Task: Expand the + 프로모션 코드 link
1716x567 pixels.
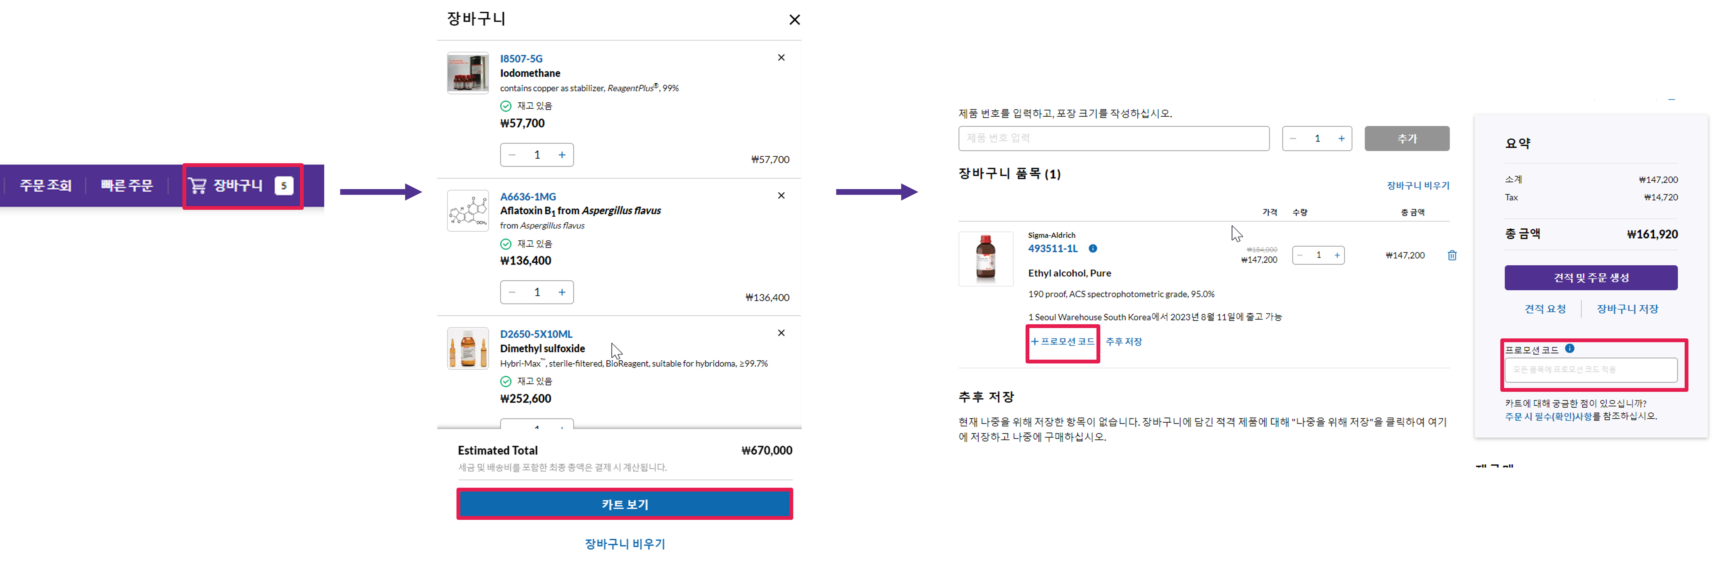Action: coord(1062,342)
